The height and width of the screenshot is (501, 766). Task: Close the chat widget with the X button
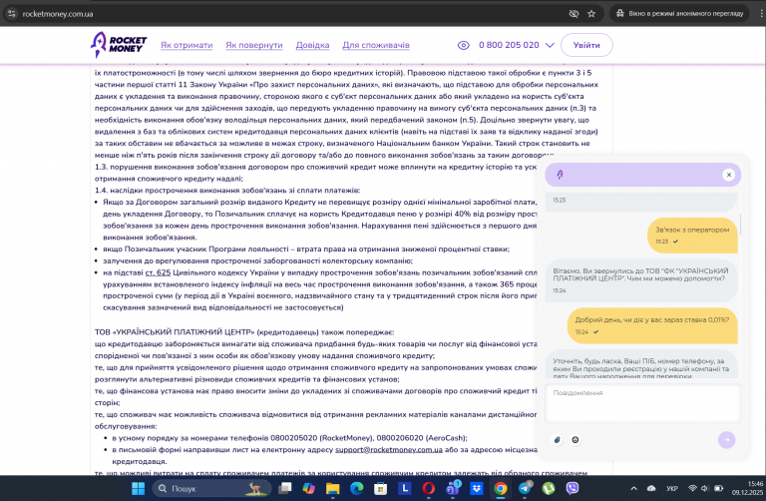click(728, 175)
